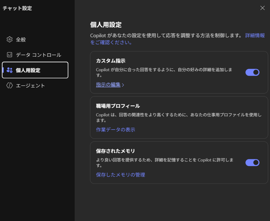Click the チャット設定 panel title
This screenshot has width=270, height=221.
click(17, 8)
